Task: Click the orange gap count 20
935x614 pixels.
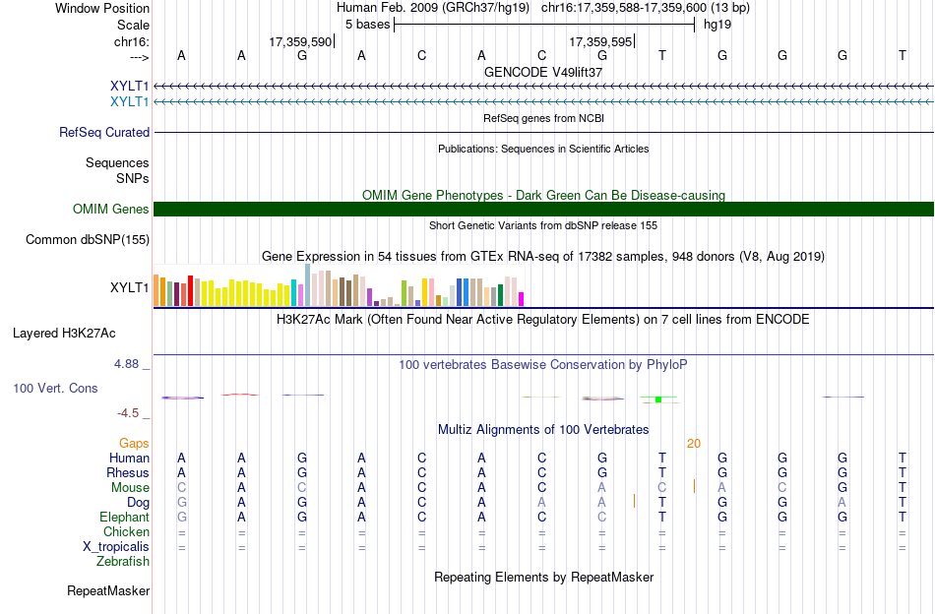Action: (x=694, y=444)
